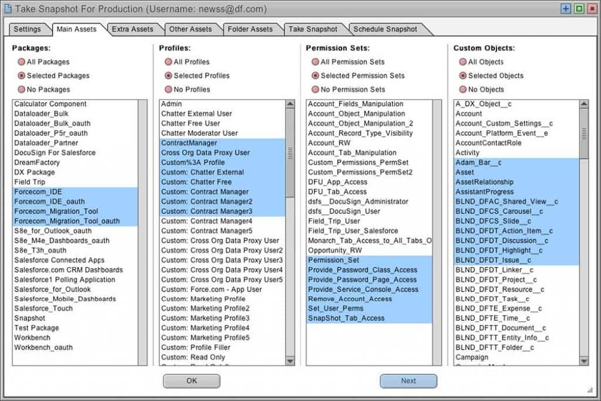
Task: Select DFU_App_Access permission set
Action: [369, 182]
